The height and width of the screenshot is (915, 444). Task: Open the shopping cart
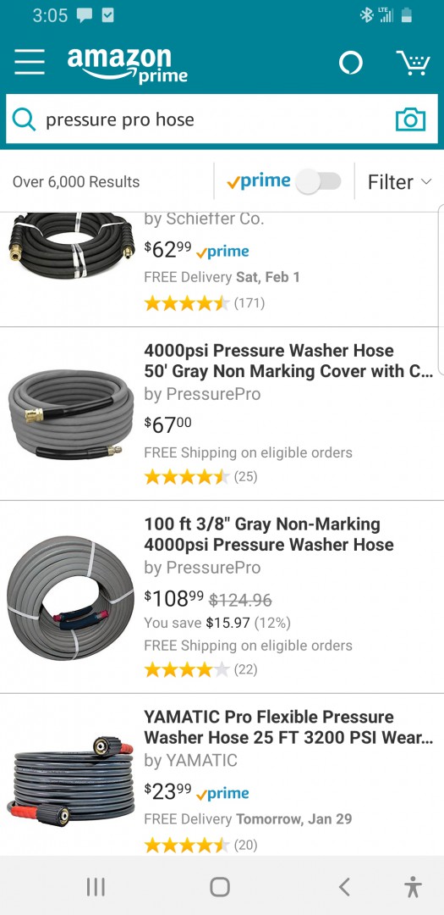coord(413,63)
